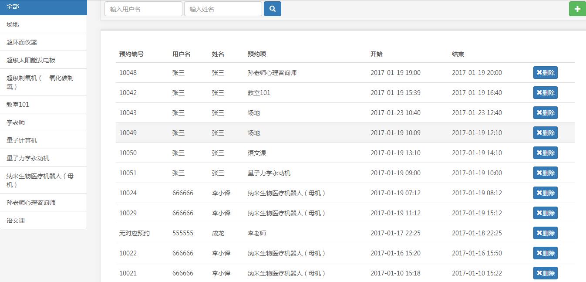
Task: Delete reservation 10024
Action: point(545,193)
